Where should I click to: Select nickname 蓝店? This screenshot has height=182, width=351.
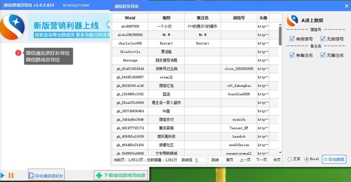(166, 94)
